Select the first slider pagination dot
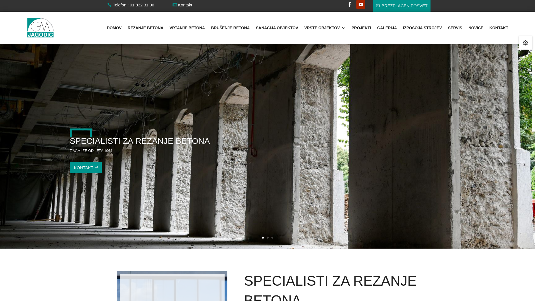The image size is (535, 301). 263,238
